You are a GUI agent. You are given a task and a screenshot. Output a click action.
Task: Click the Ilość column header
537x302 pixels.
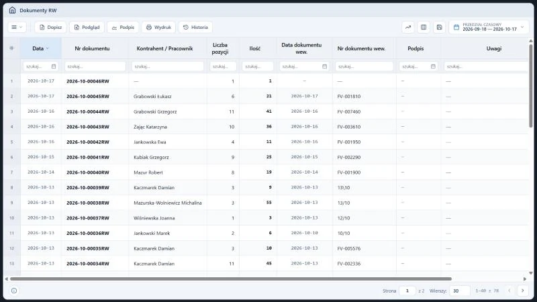coord(255,48)
